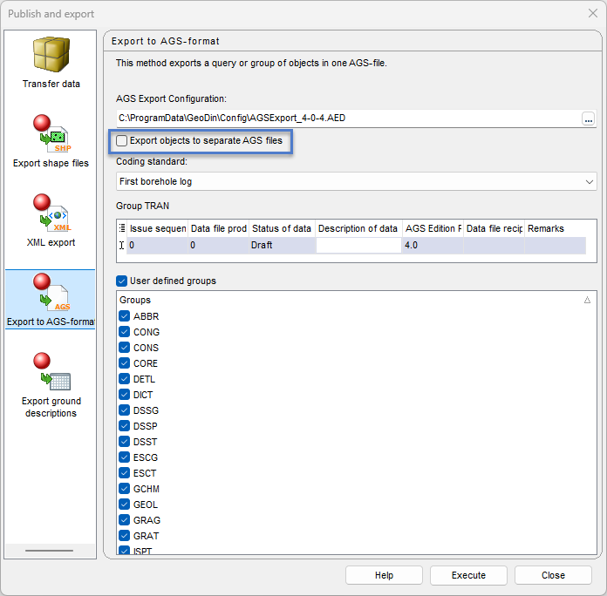Click the Close button at bottom
607x596 pixels.
point(553,575)
